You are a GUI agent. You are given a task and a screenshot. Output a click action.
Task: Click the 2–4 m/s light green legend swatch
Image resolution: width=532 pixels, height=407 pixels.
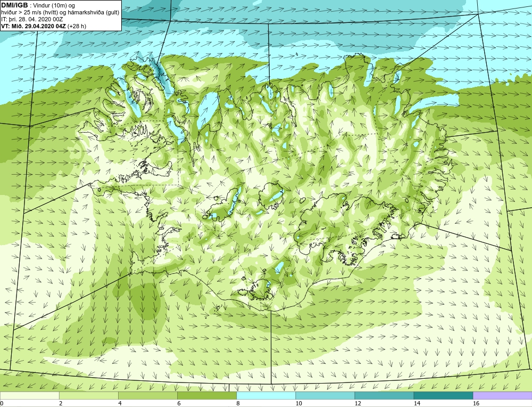(x=88, y=395)
